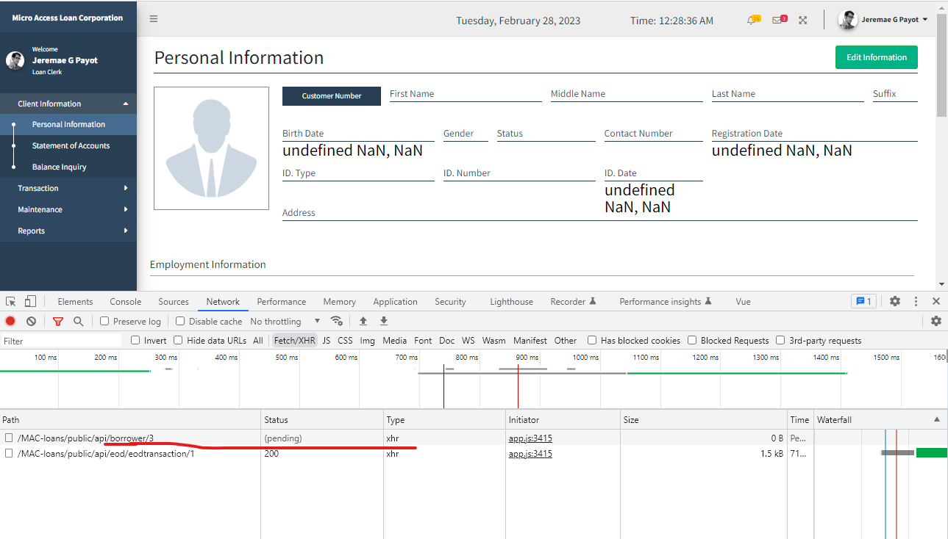Switch to the Console tab

tap(125, 301)
